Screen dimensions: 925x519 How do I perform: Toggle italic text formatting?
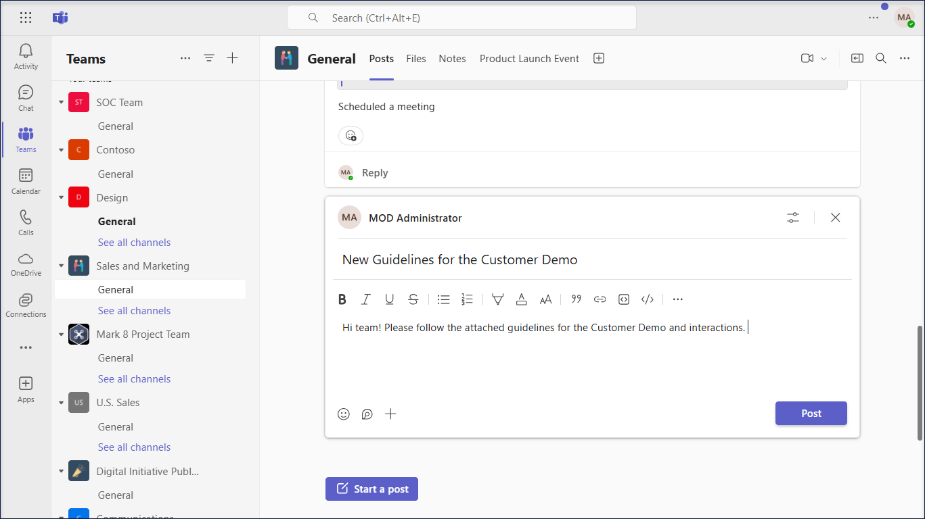pos(366,299)
